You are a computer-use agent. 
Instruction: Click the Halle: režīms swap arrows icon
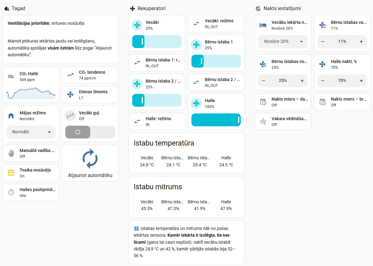click(x=137, y=121)
